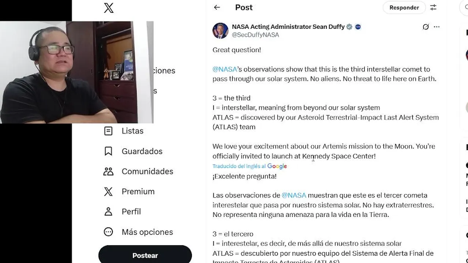This screenshot has height=263, width=468.
Task: Click the Traducido del inglés al Google label
Action: (x=250, y=166)
